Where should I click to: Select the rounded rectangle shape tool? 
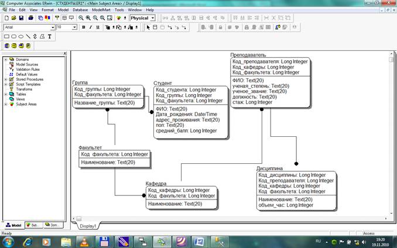click(x=13, y=36)
